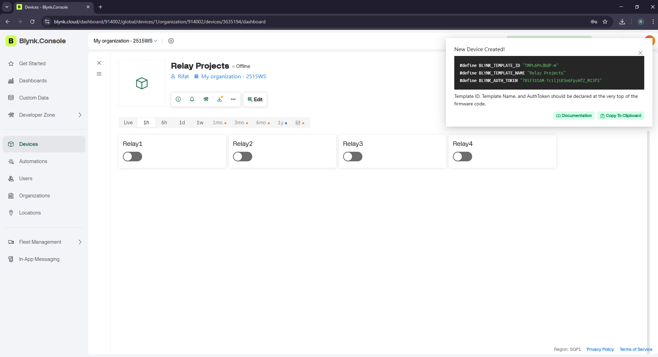The height and width of the screenshot is (357, 658).
Task: Click the Edit dashboard button
Action: (255, 100)
